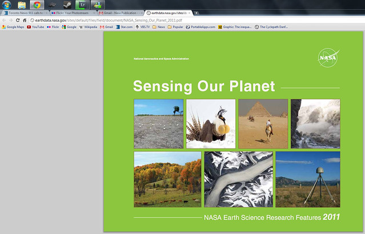Open Windows Explorer from the taskbar
Screen dimensions: 365x234
(22, 5)
